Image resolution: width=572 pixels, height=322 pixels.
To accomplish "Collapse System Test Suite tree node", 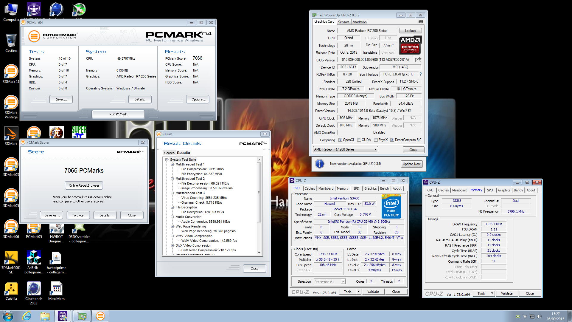I will [x=167, y=160].
